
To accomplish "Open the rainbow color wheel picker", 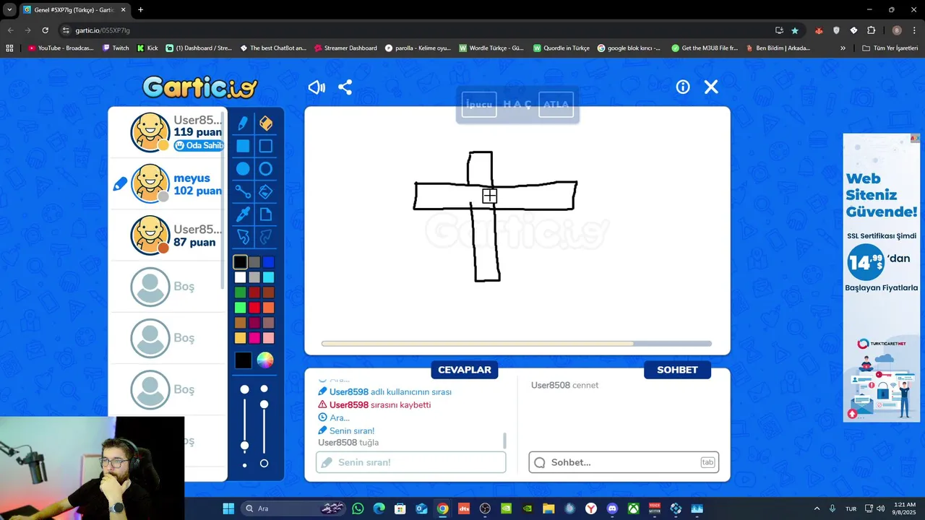I will pyautogui.click(x=265, y=360).
